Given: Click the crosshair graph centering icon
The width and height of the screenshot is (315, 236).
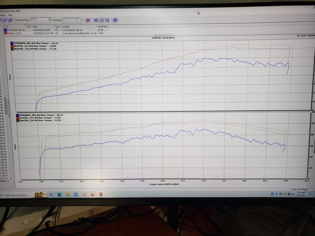Looking at the screenshot, I should click(115, 20).
